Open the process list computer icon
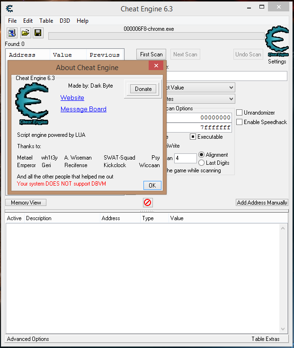This screenshot has width=294, height=348. point(12,33)
